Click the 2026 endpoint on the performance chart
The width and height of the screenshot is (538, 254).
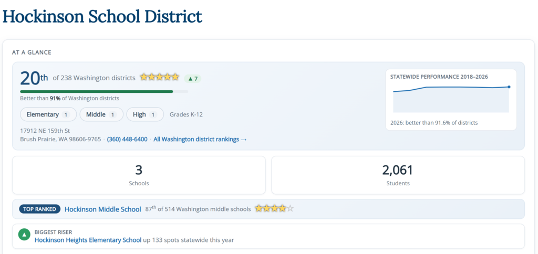click(x=509, y=87)
